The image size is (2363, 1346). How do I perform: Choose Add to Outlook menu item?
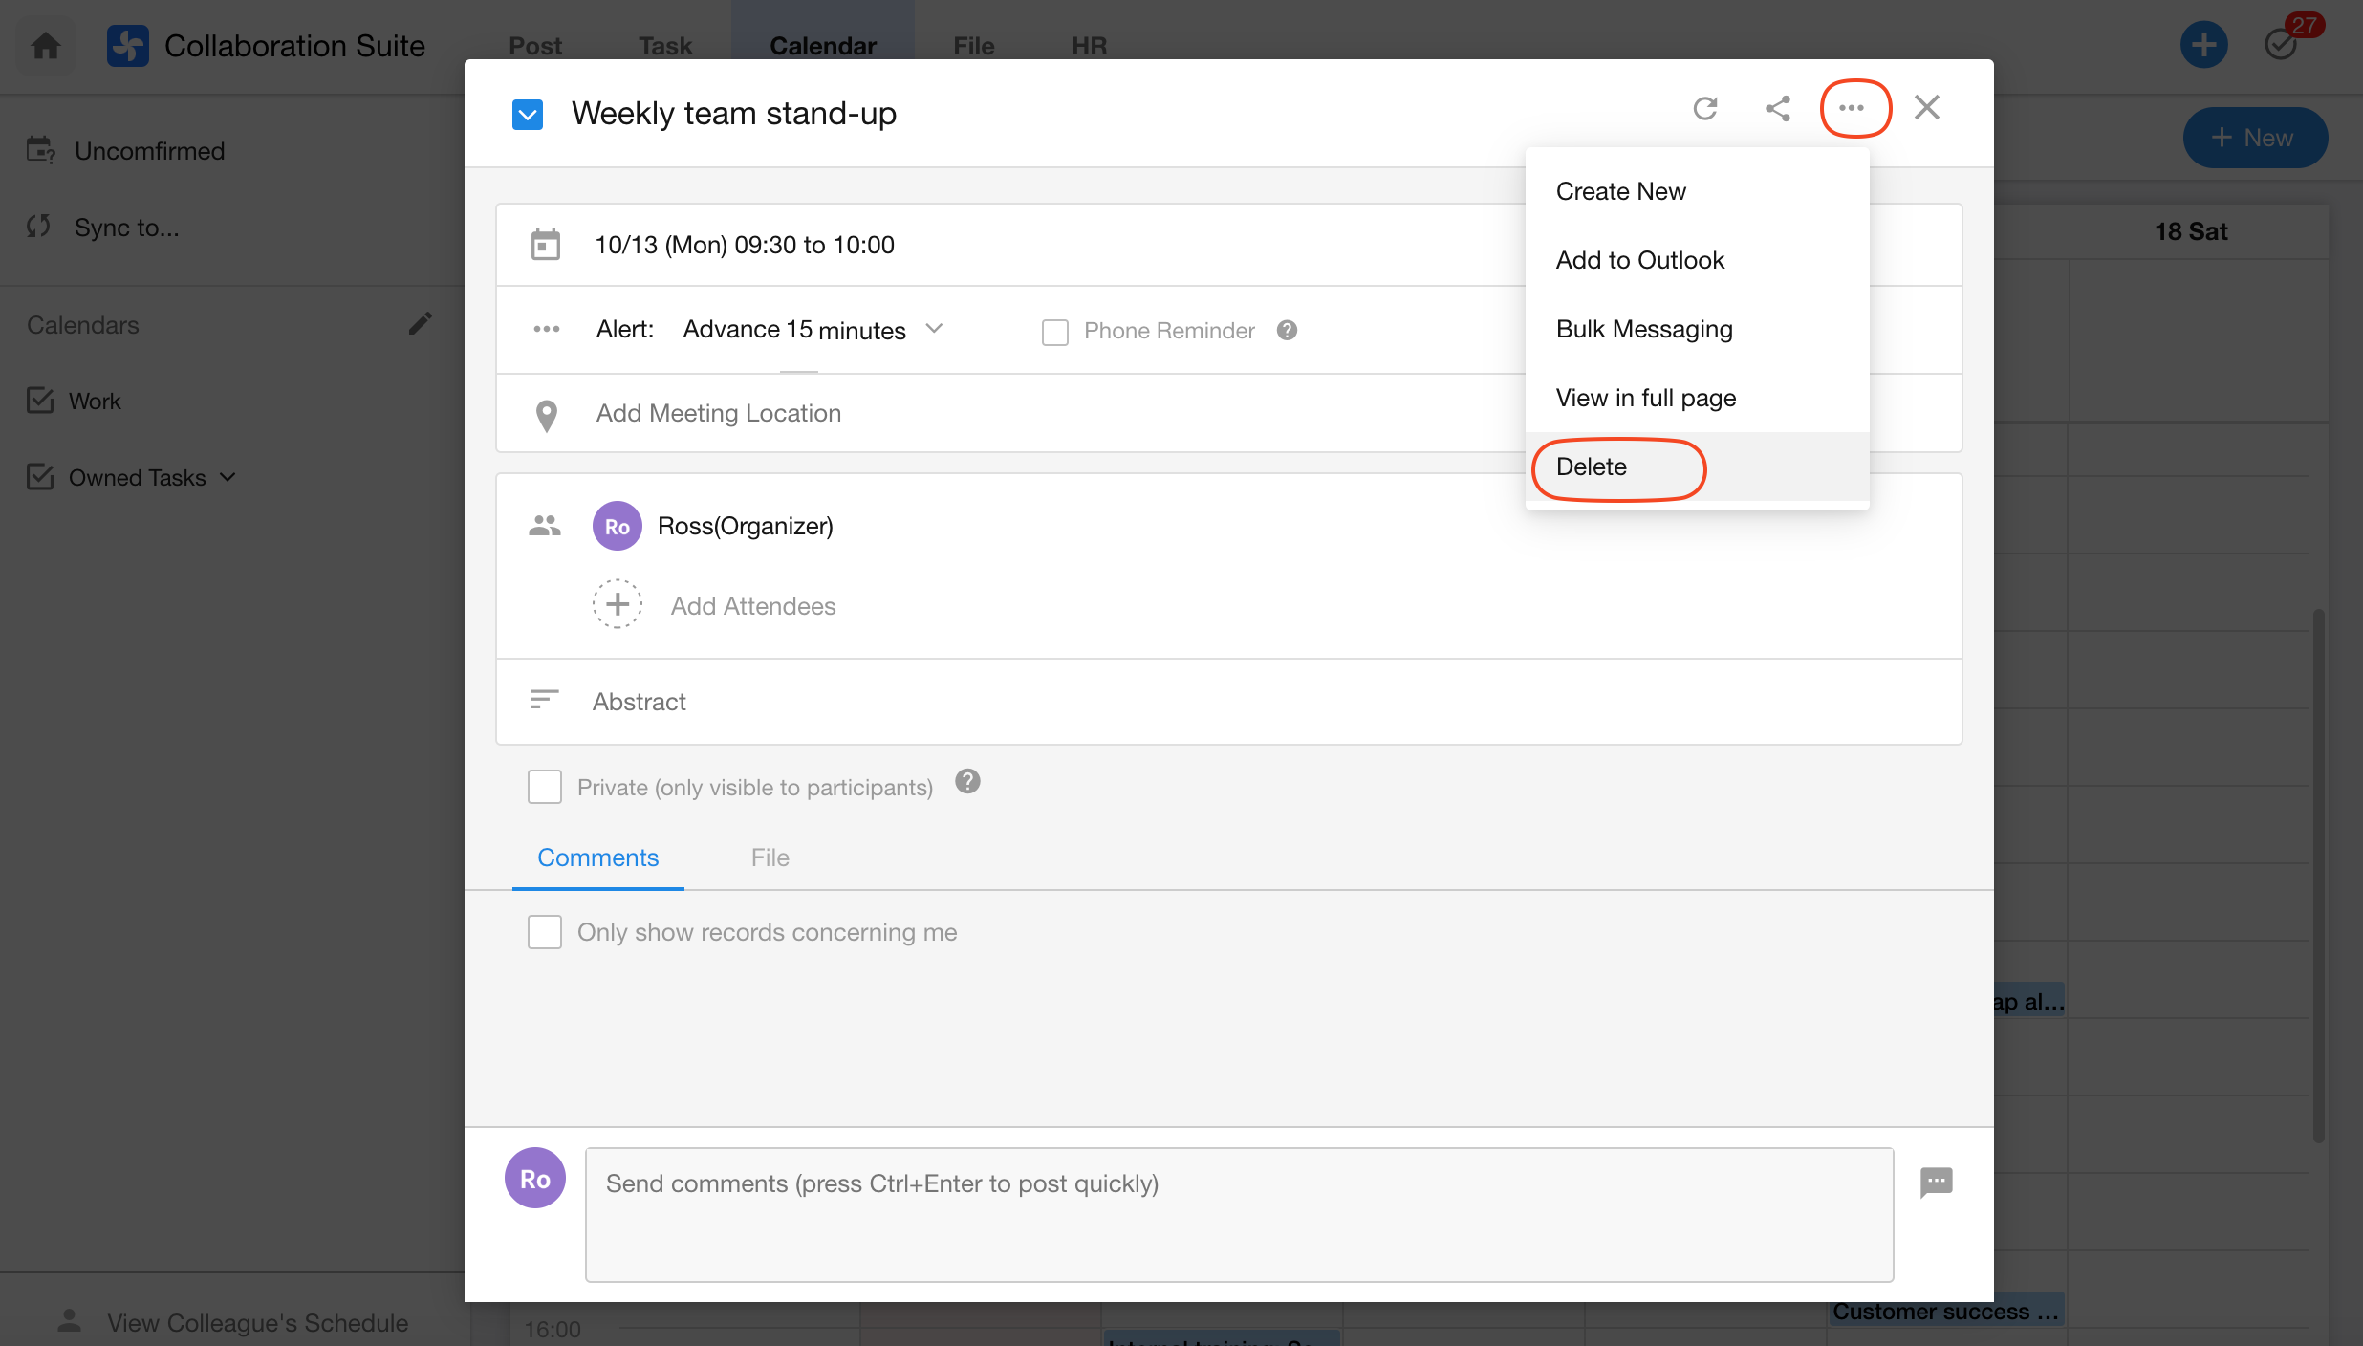click(1639, 260)
